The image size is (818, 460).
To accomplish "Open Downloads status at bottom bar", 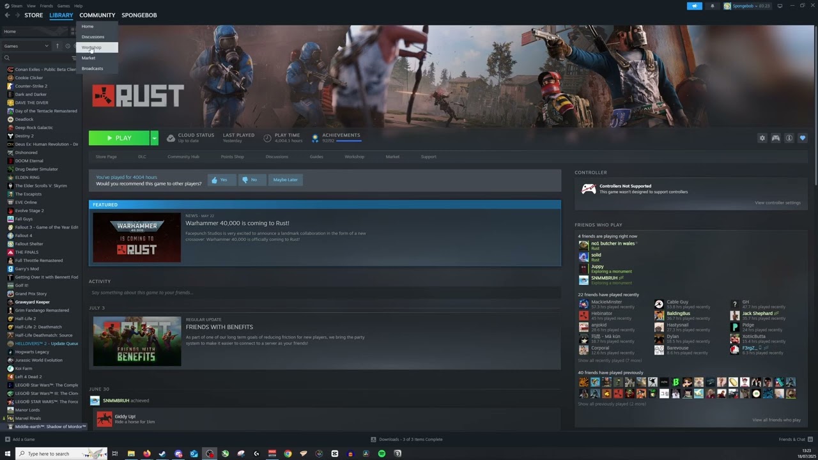I will pos(406,440).
